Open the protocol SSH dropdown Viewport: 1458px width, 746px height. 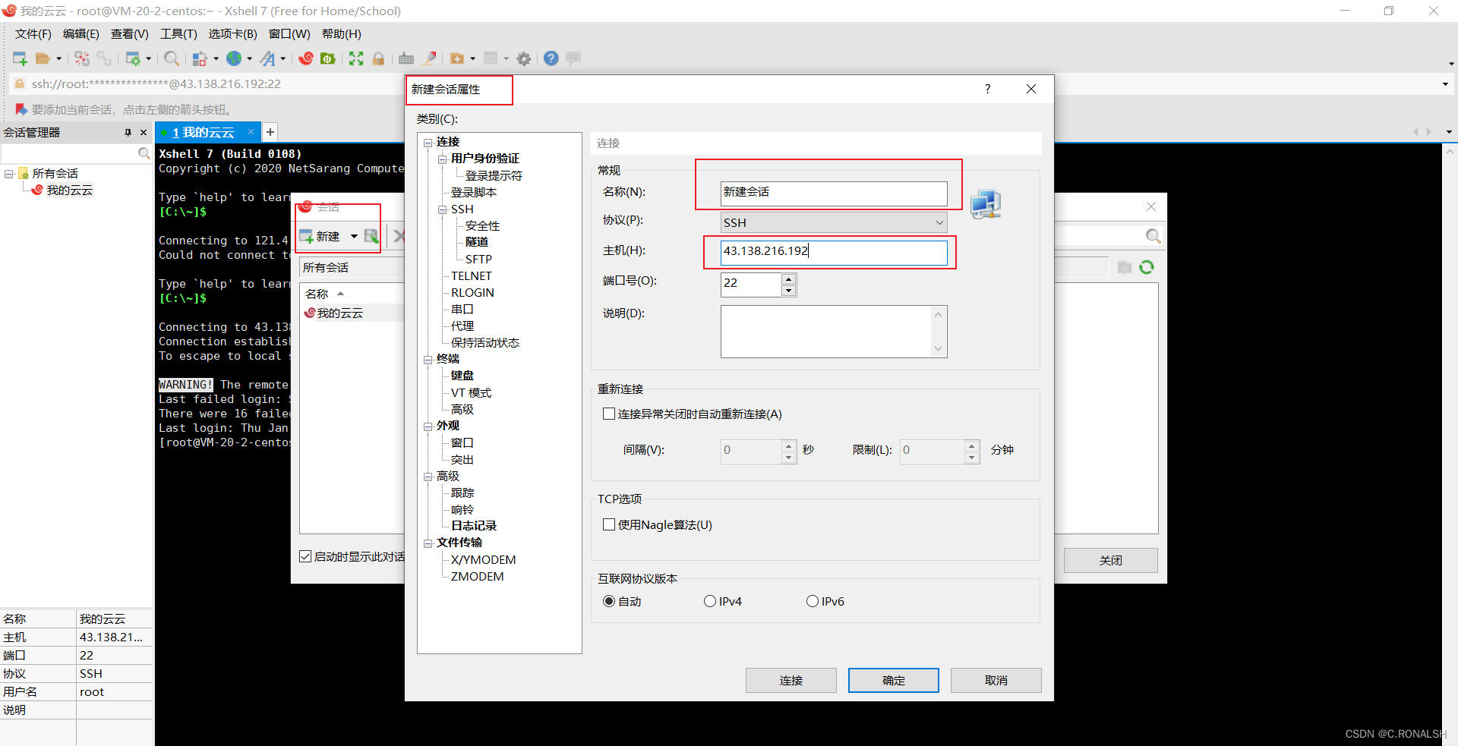(x=833, y=222)
